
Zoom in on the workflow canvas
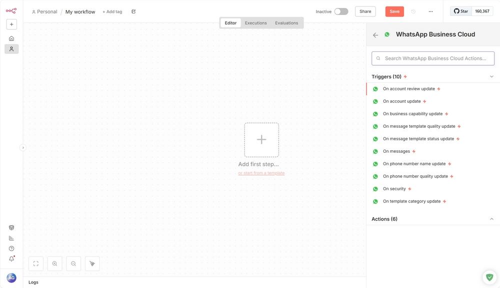pos(53,263)
